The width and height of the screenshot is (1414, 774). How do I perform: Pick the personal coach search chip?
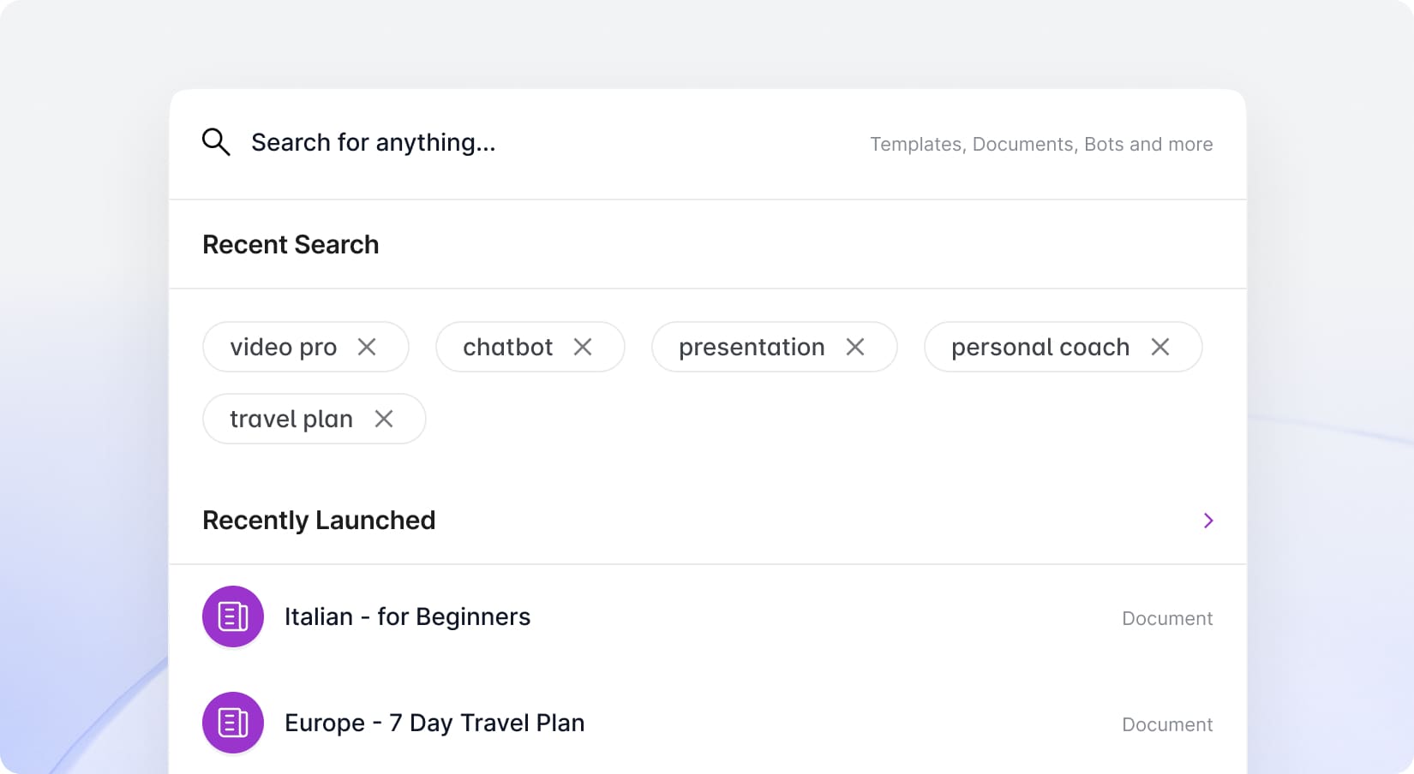coord(1040,347)
